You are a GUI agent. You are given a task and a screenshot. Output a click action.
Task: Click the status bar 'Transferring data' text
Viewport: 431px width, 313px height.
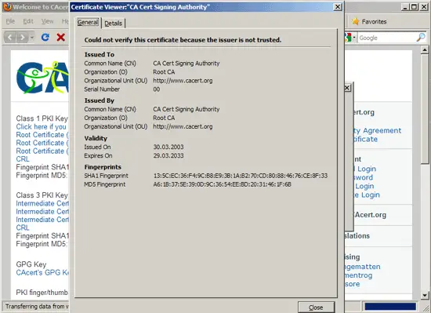[x=37, y=307]
